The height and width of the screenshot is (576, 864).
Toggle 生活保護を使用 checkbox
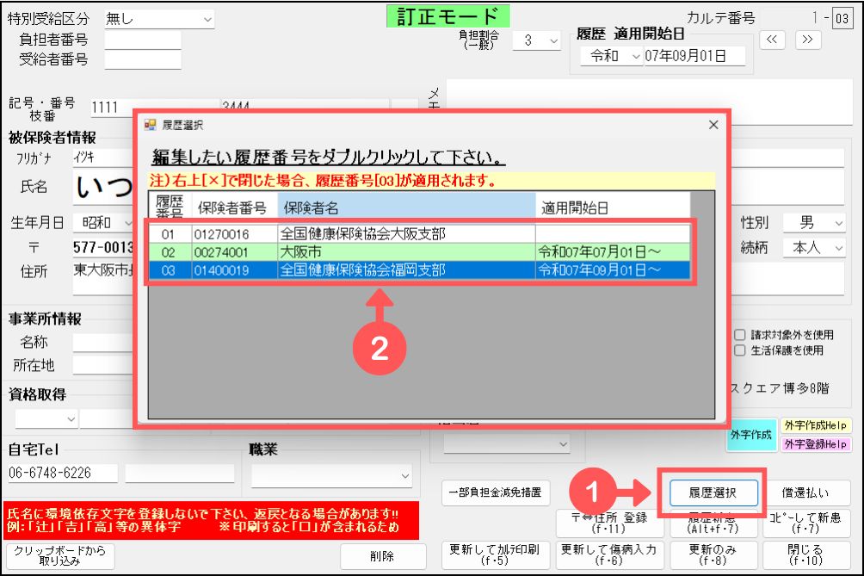(739, 350)
